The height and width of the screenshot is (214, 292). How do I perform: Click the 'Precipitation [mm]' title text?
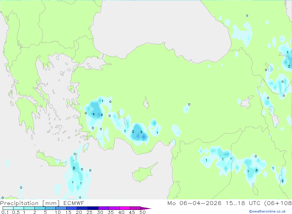tap(30, 203)
